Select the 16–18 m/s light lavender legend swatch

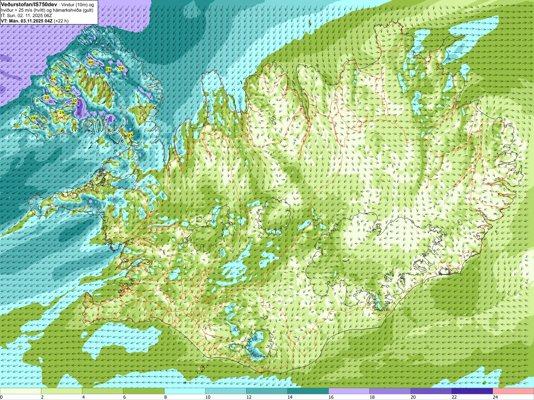349,391
